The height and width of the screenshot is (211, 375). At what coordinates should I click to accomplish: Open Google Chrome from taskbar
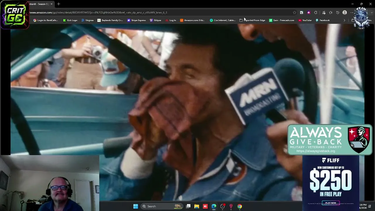[x=240, y=206]
